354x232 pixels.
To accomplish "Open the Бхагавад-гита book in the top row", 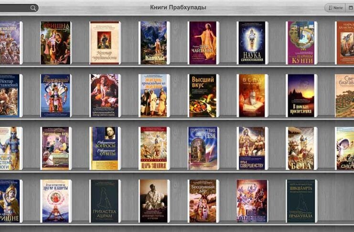I will pos(11,43).
